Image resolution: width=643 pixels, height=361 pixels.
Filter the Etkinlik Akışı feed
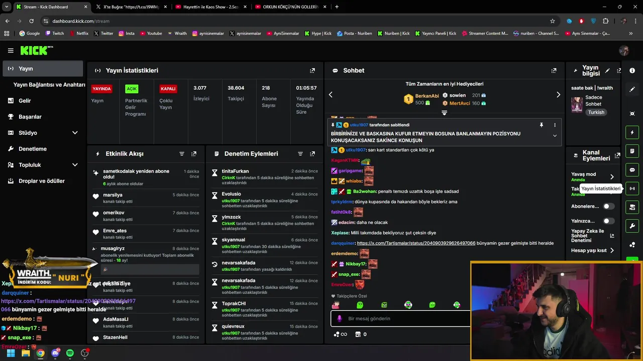click(x=182, y=154)
